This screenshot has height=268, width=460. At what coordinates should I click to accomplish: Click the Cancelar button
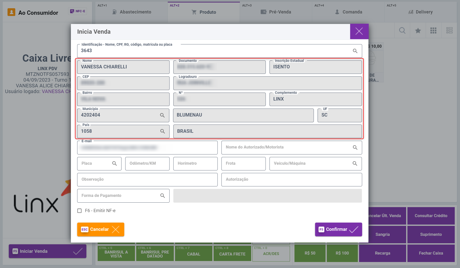[101, 229]
